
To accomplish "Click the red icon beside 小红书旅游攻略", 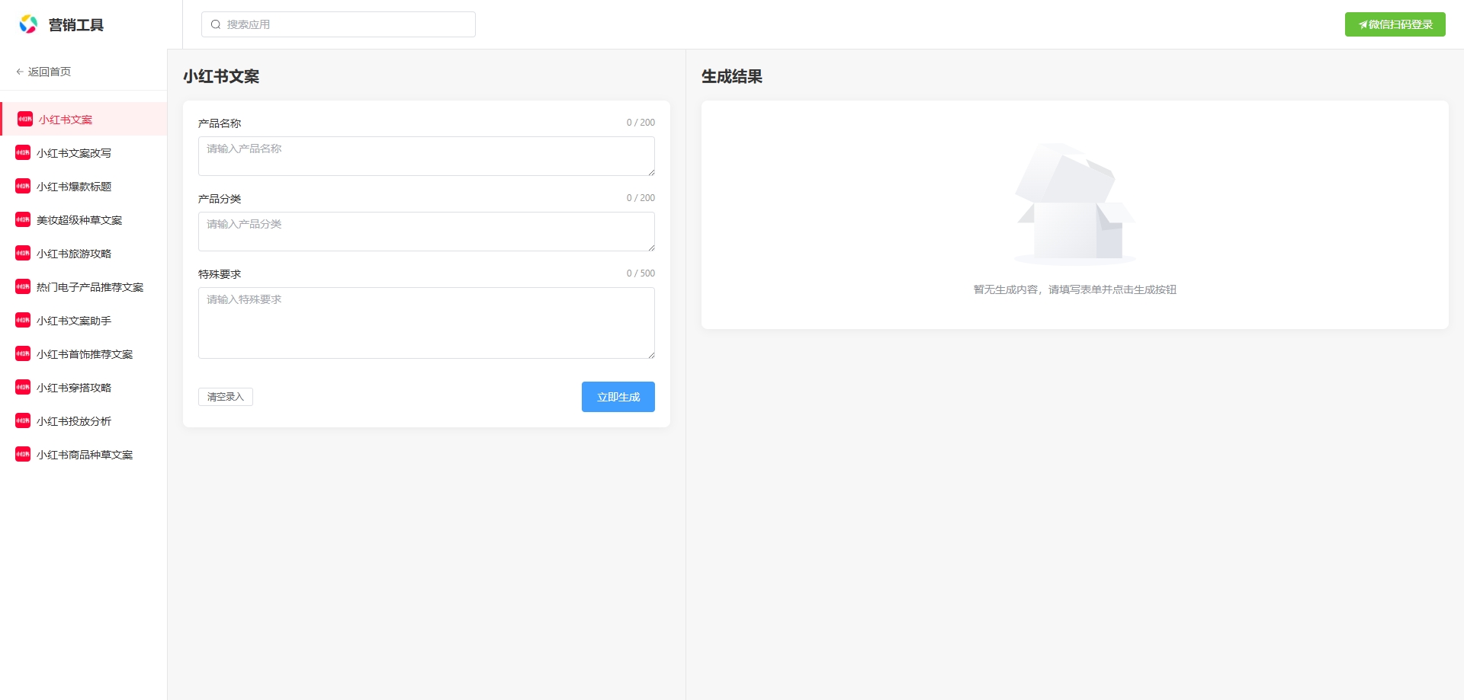I will 23,254.
